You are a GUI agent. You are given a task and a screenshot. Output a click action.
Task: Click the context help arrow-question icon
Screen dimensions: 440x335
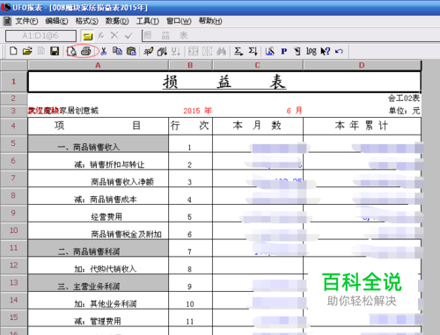326,51
